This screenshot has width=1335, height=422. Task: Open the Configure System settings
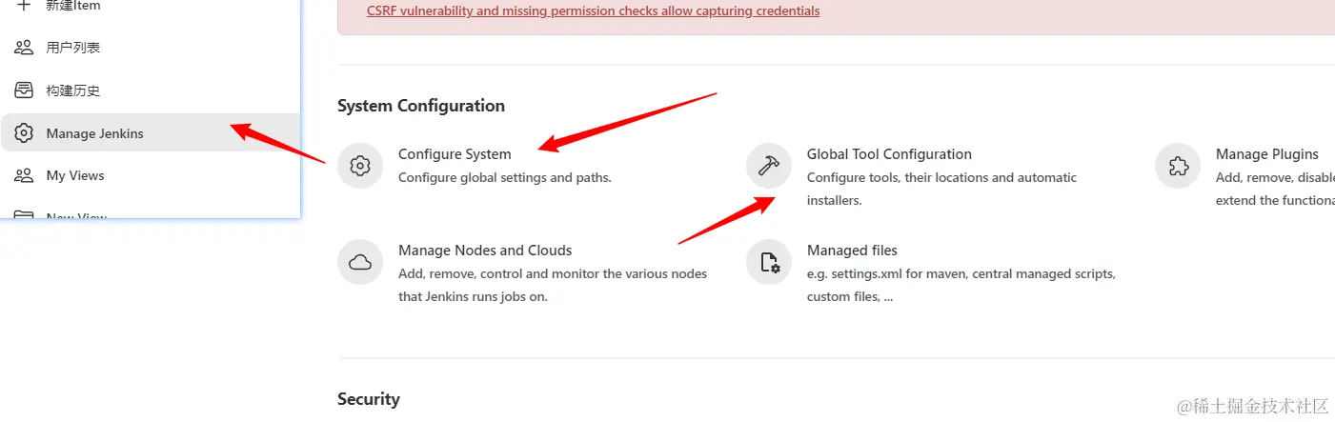pos(455,154)
